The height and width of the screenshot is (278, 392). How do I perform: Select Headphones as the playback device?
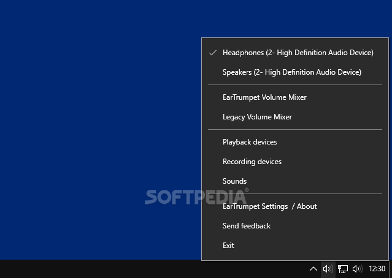(295, 53)
